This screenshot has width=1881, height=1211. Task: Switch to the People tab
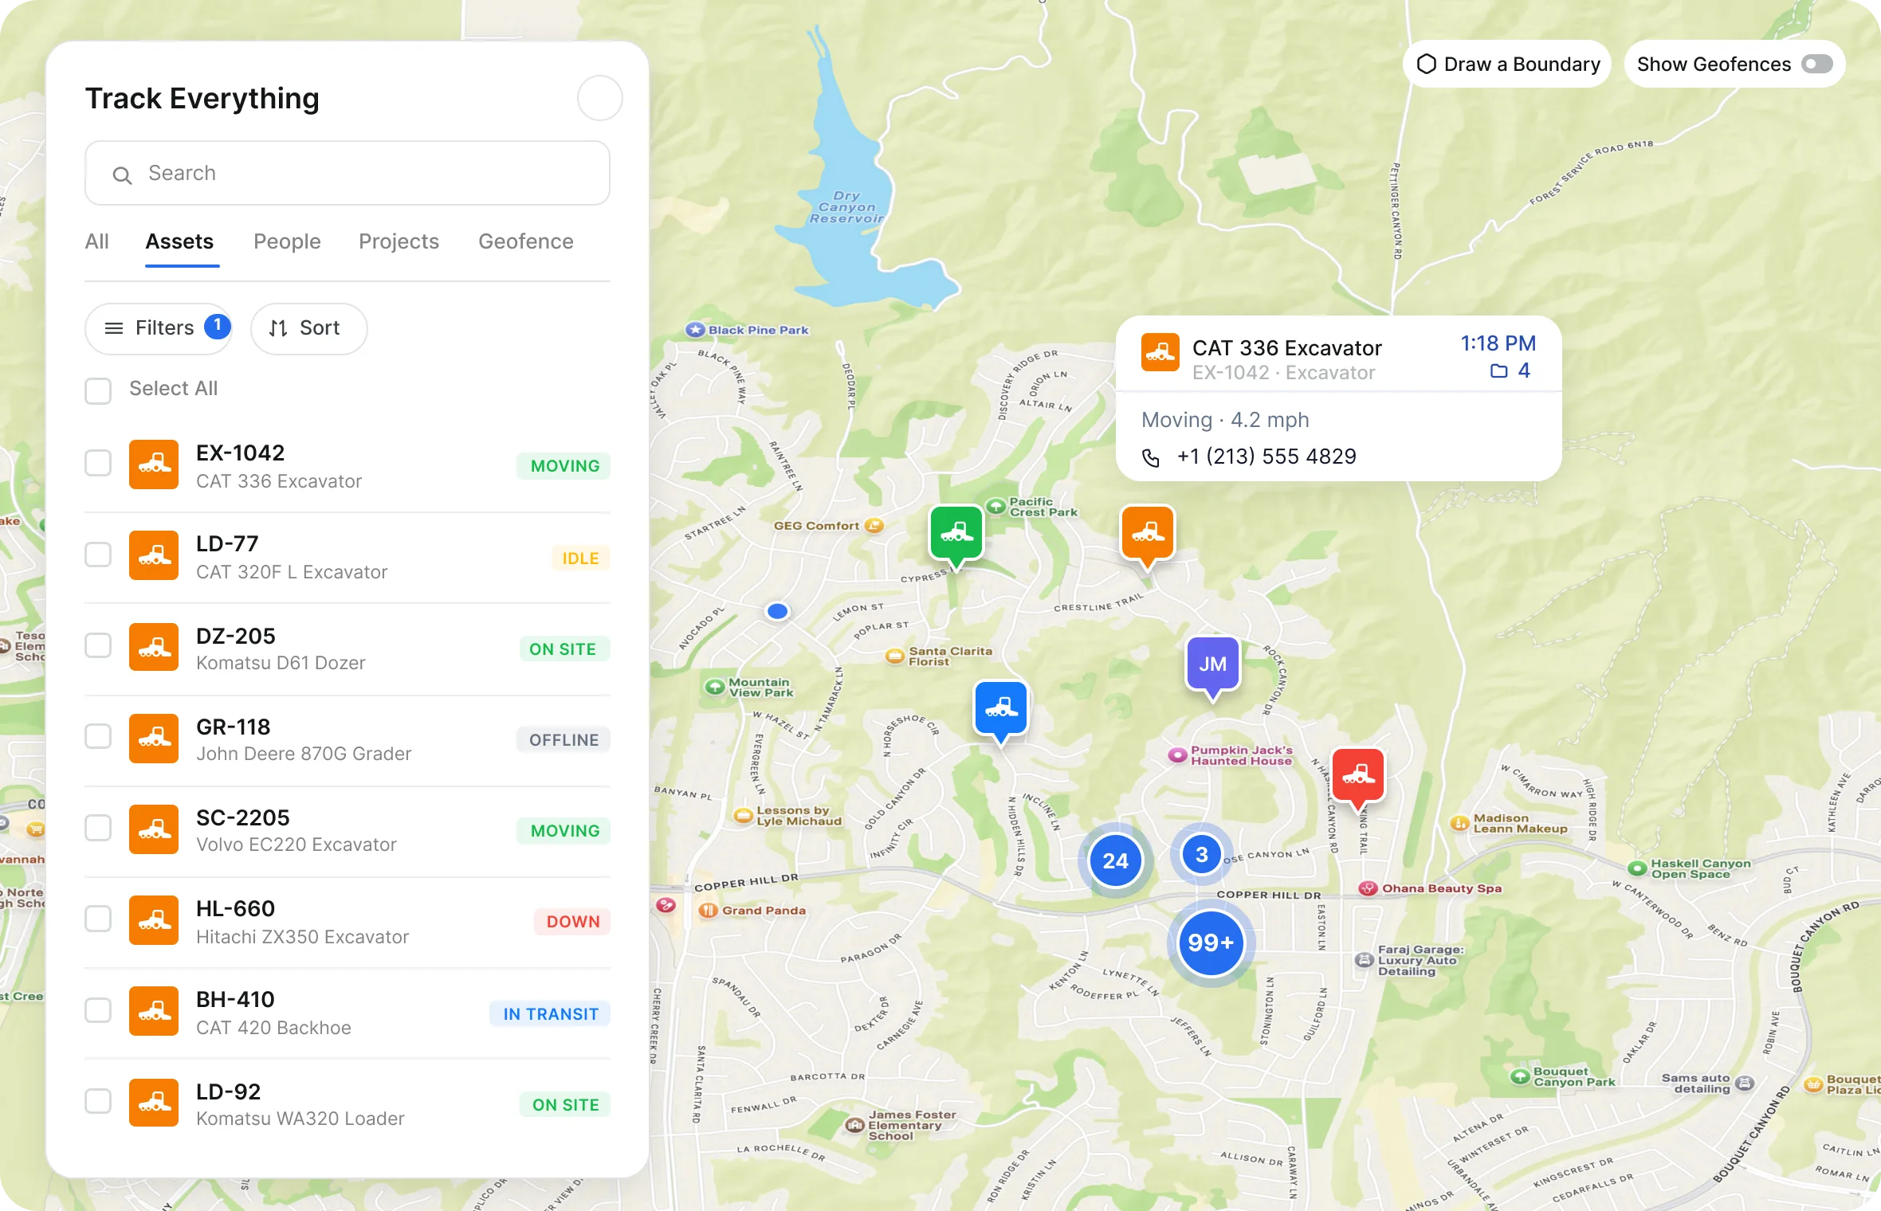287,242
